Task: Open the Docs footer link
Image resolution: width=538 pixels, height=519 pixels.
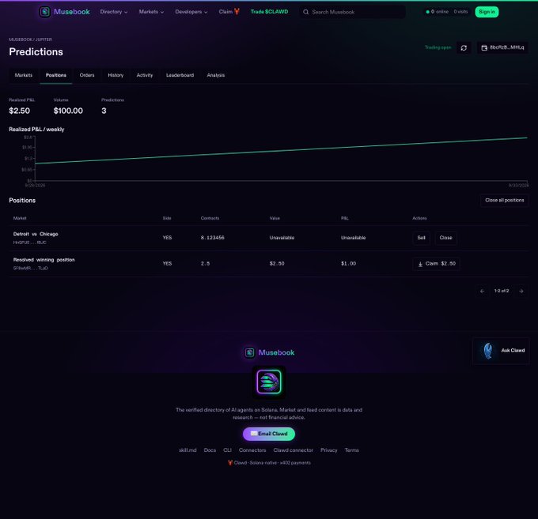Action: [210, 450]
